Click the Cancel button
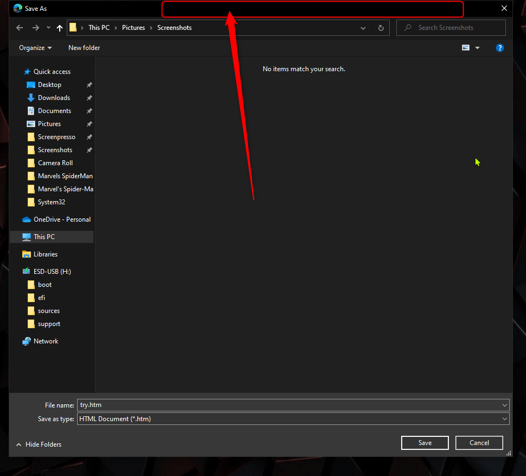 [x=479, y=443]
